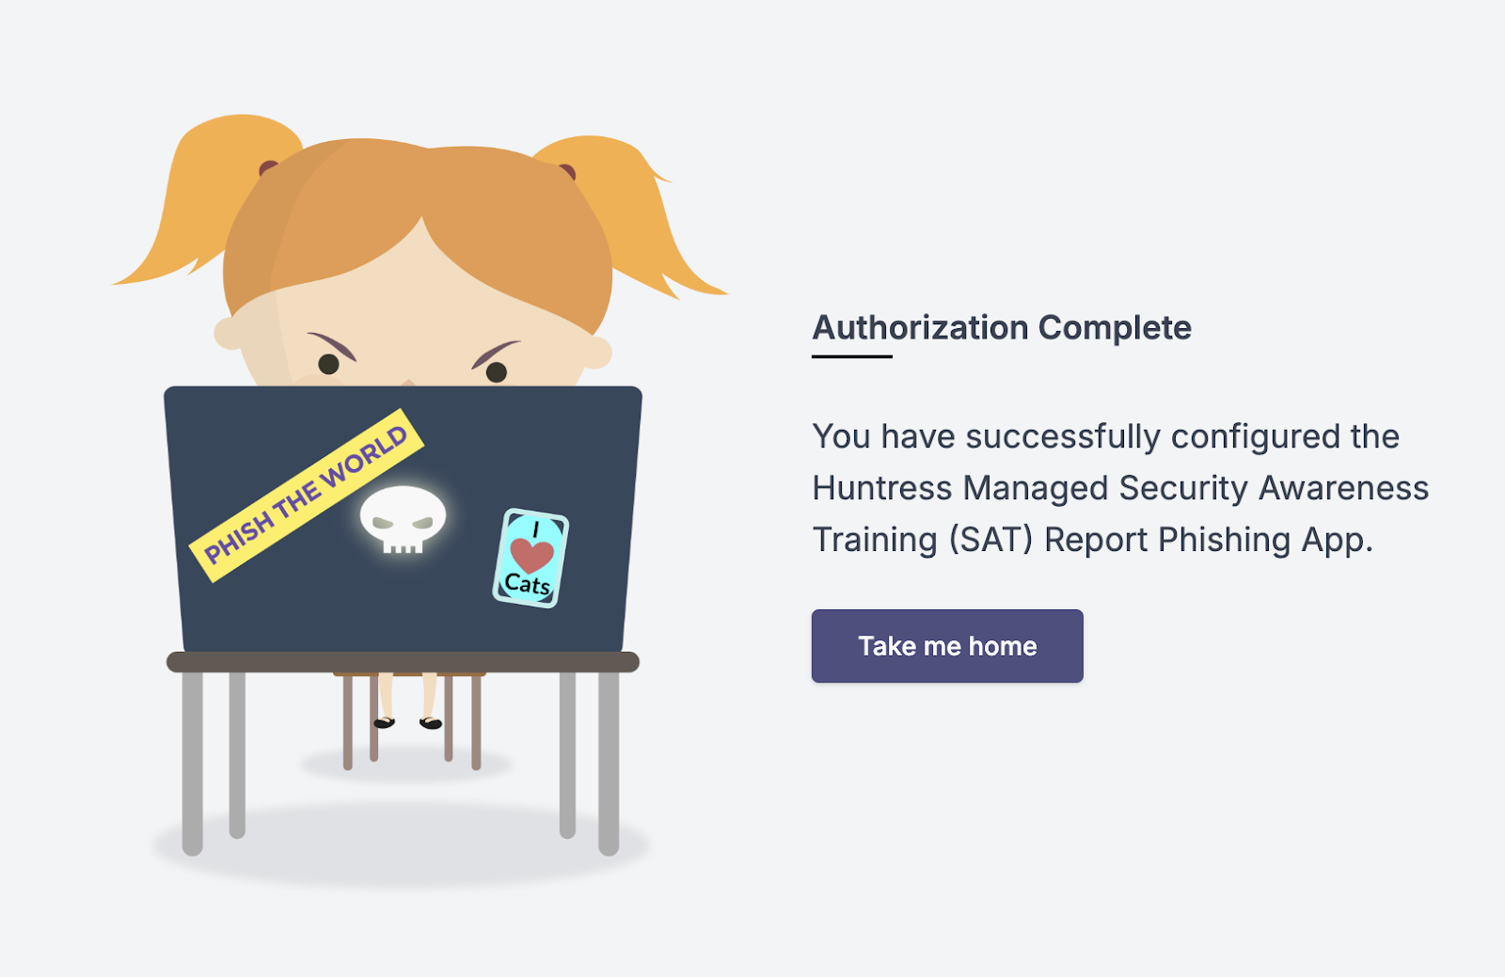The width and height of the screenshot is (1505, 977).
Task: Click the rightmost gray desk leg
Action: (609, 764)
